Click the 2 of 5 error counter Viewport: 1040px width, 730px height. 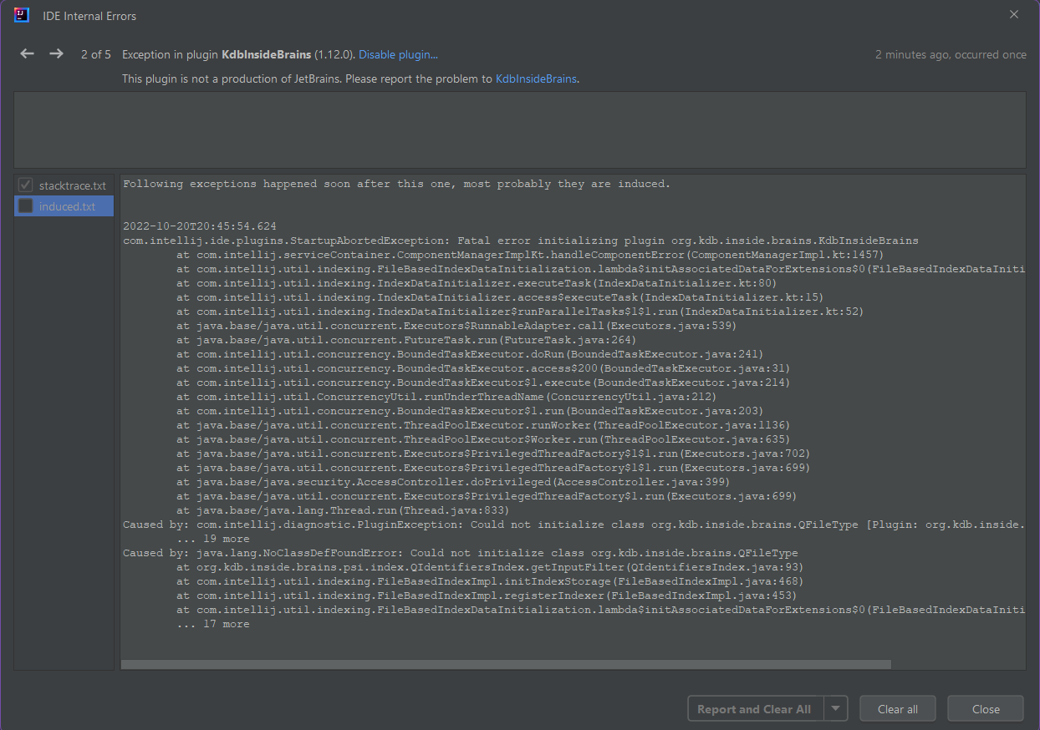point(96,54)
